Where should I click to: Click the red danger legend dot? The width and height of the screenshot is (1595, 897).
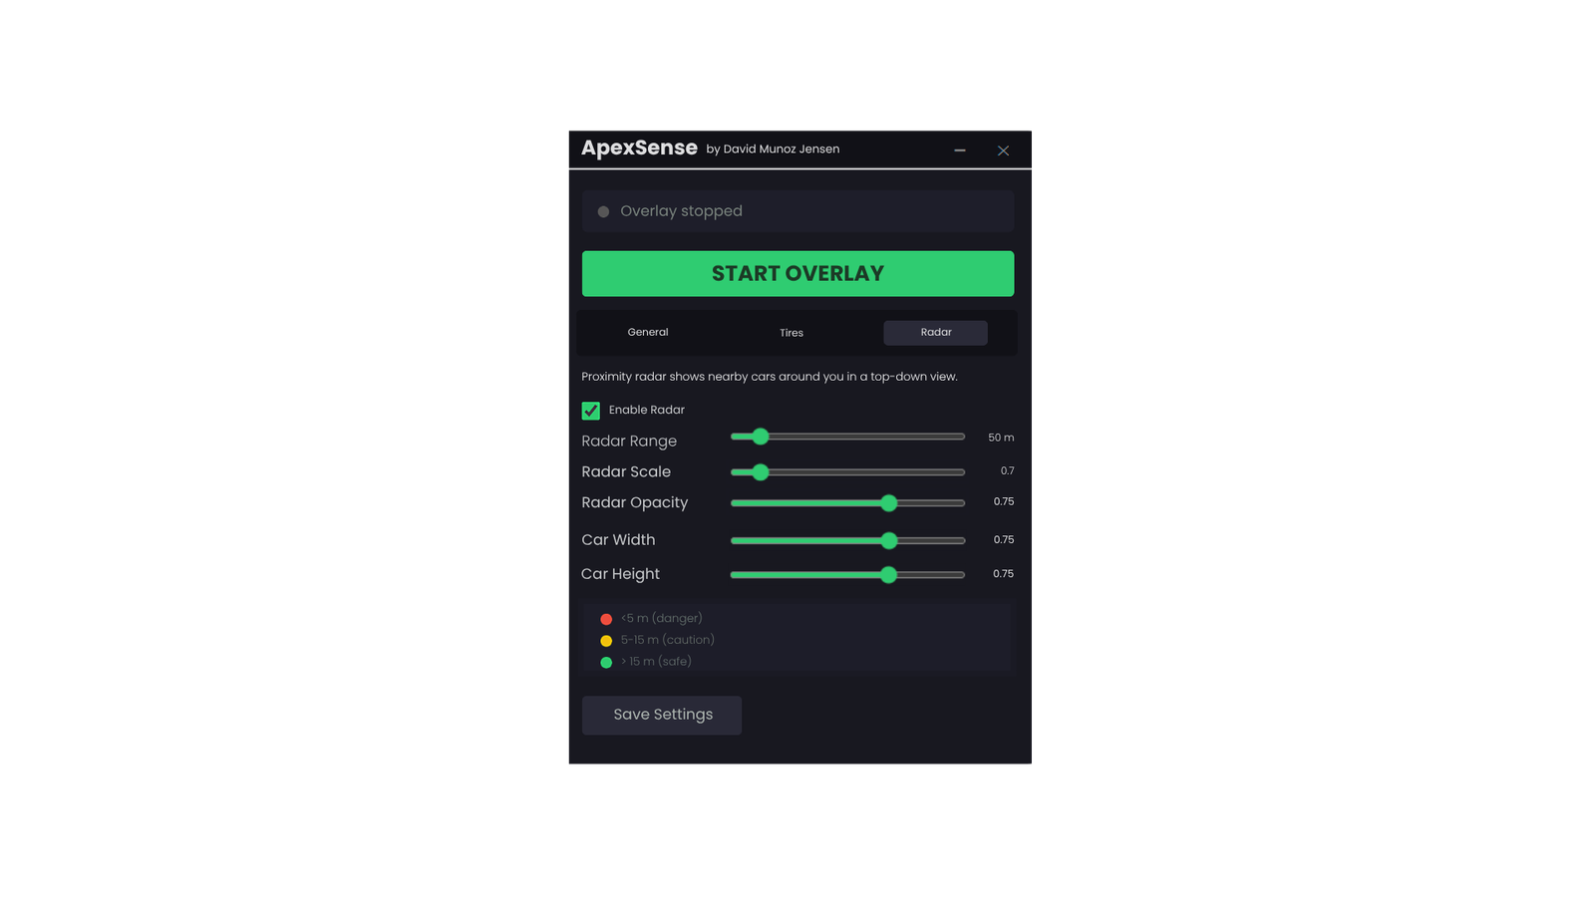tap(606, 618)
